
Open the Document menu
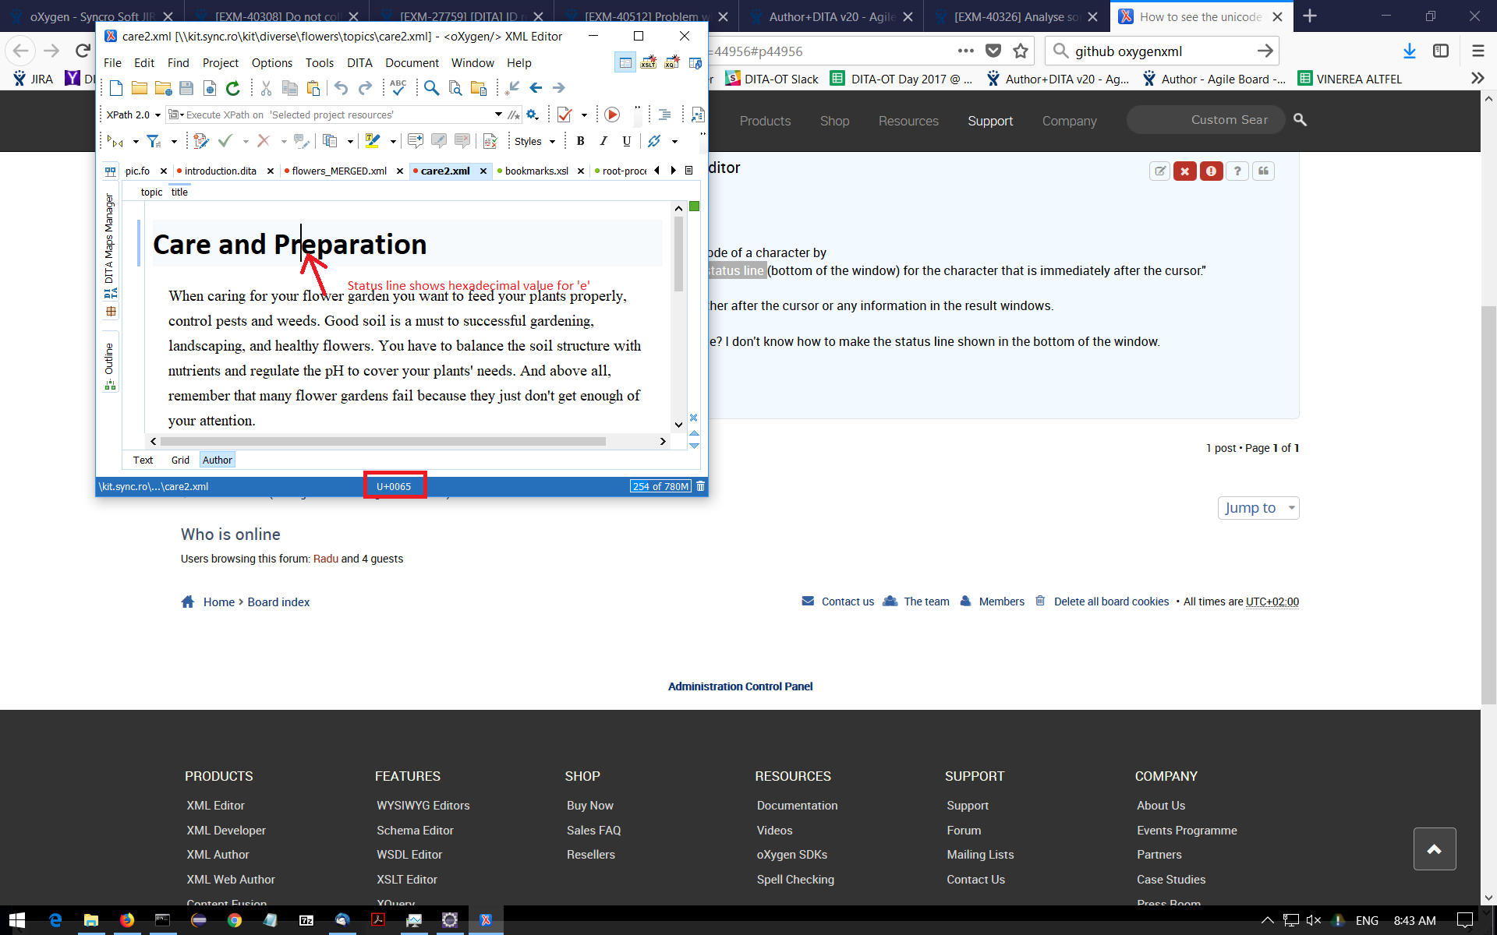(x=412, y=63)
